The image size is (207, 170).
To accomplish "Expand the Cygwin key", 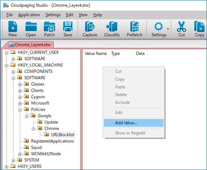I will 20,97.
